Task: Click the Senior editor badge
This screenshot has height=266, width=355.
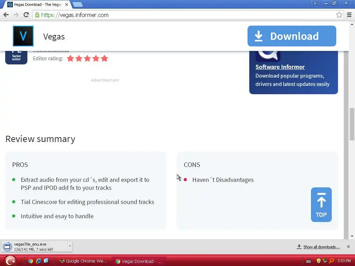Action: click(16, 57)
